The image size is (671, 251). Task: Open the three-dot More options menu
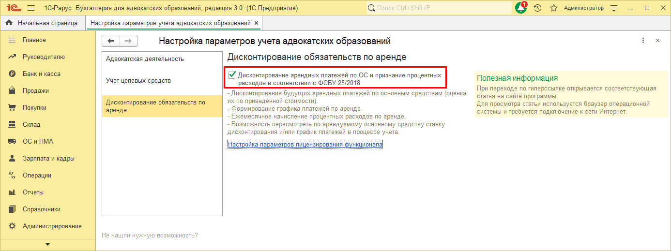tap(643, 41)
